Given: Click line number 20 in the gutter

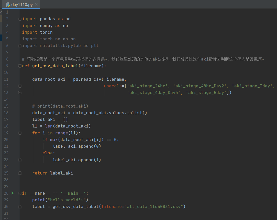Looking at the screenshot, I should [6, 140].
